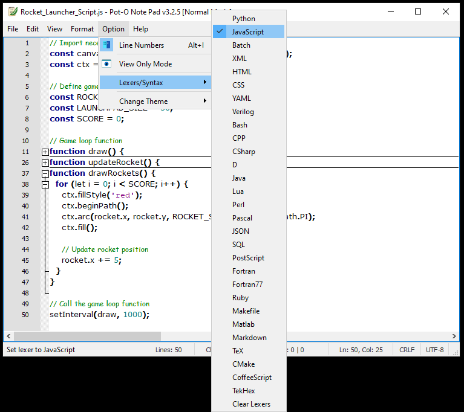Select the Lexers/Syntax menu entry

click(155, 82)
